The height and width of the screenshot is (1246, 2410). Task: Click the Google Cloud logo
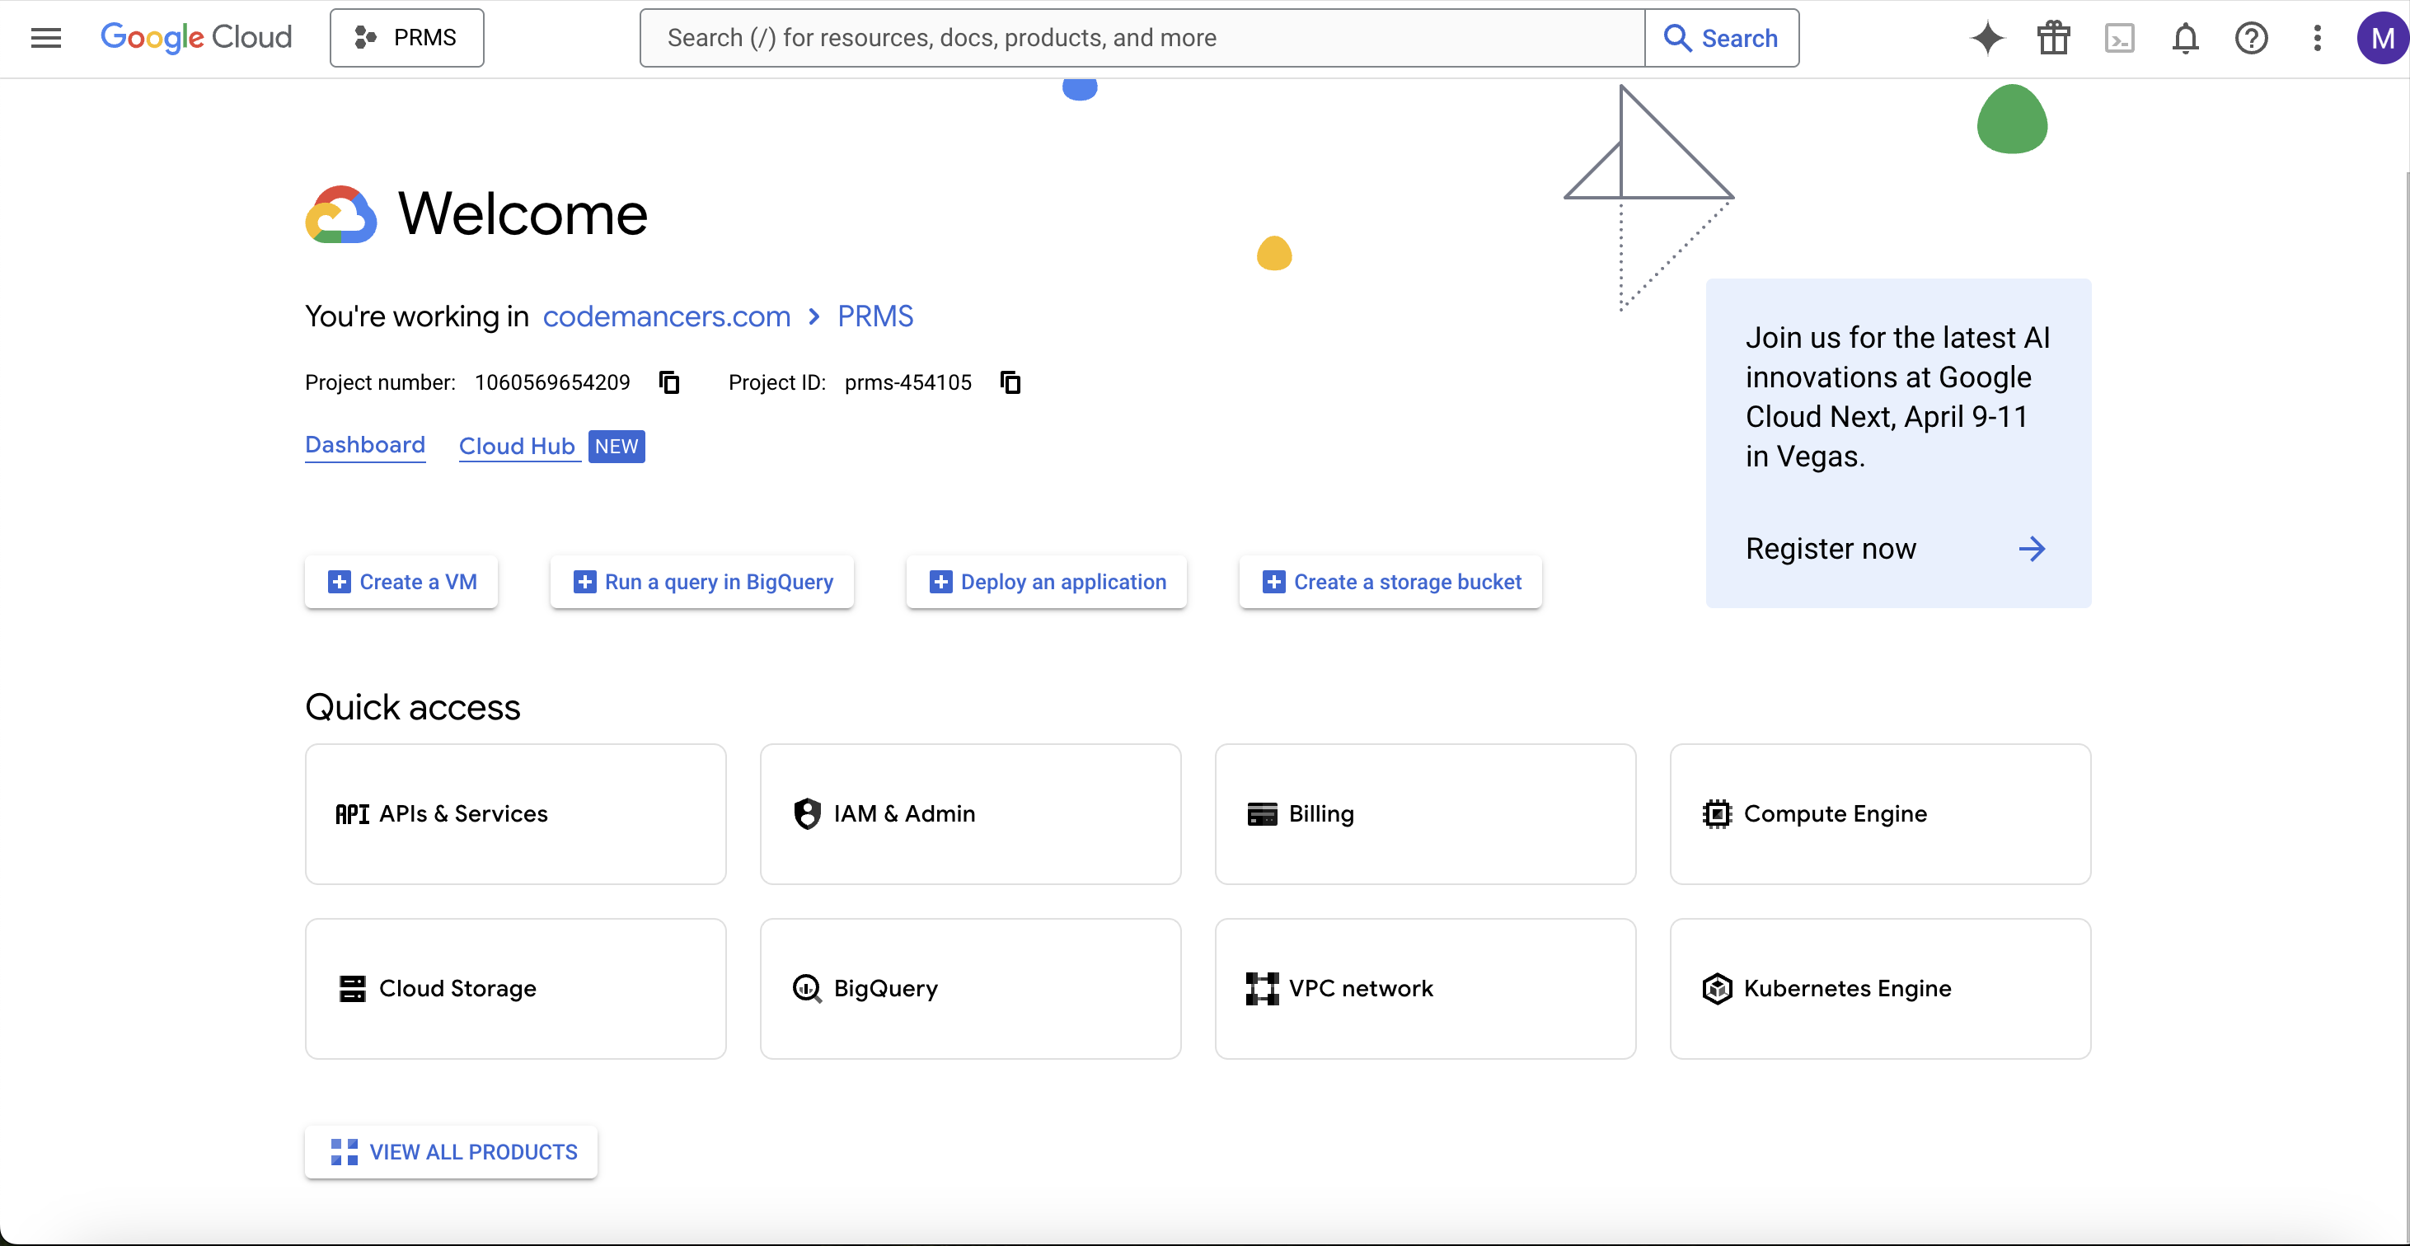196,37
